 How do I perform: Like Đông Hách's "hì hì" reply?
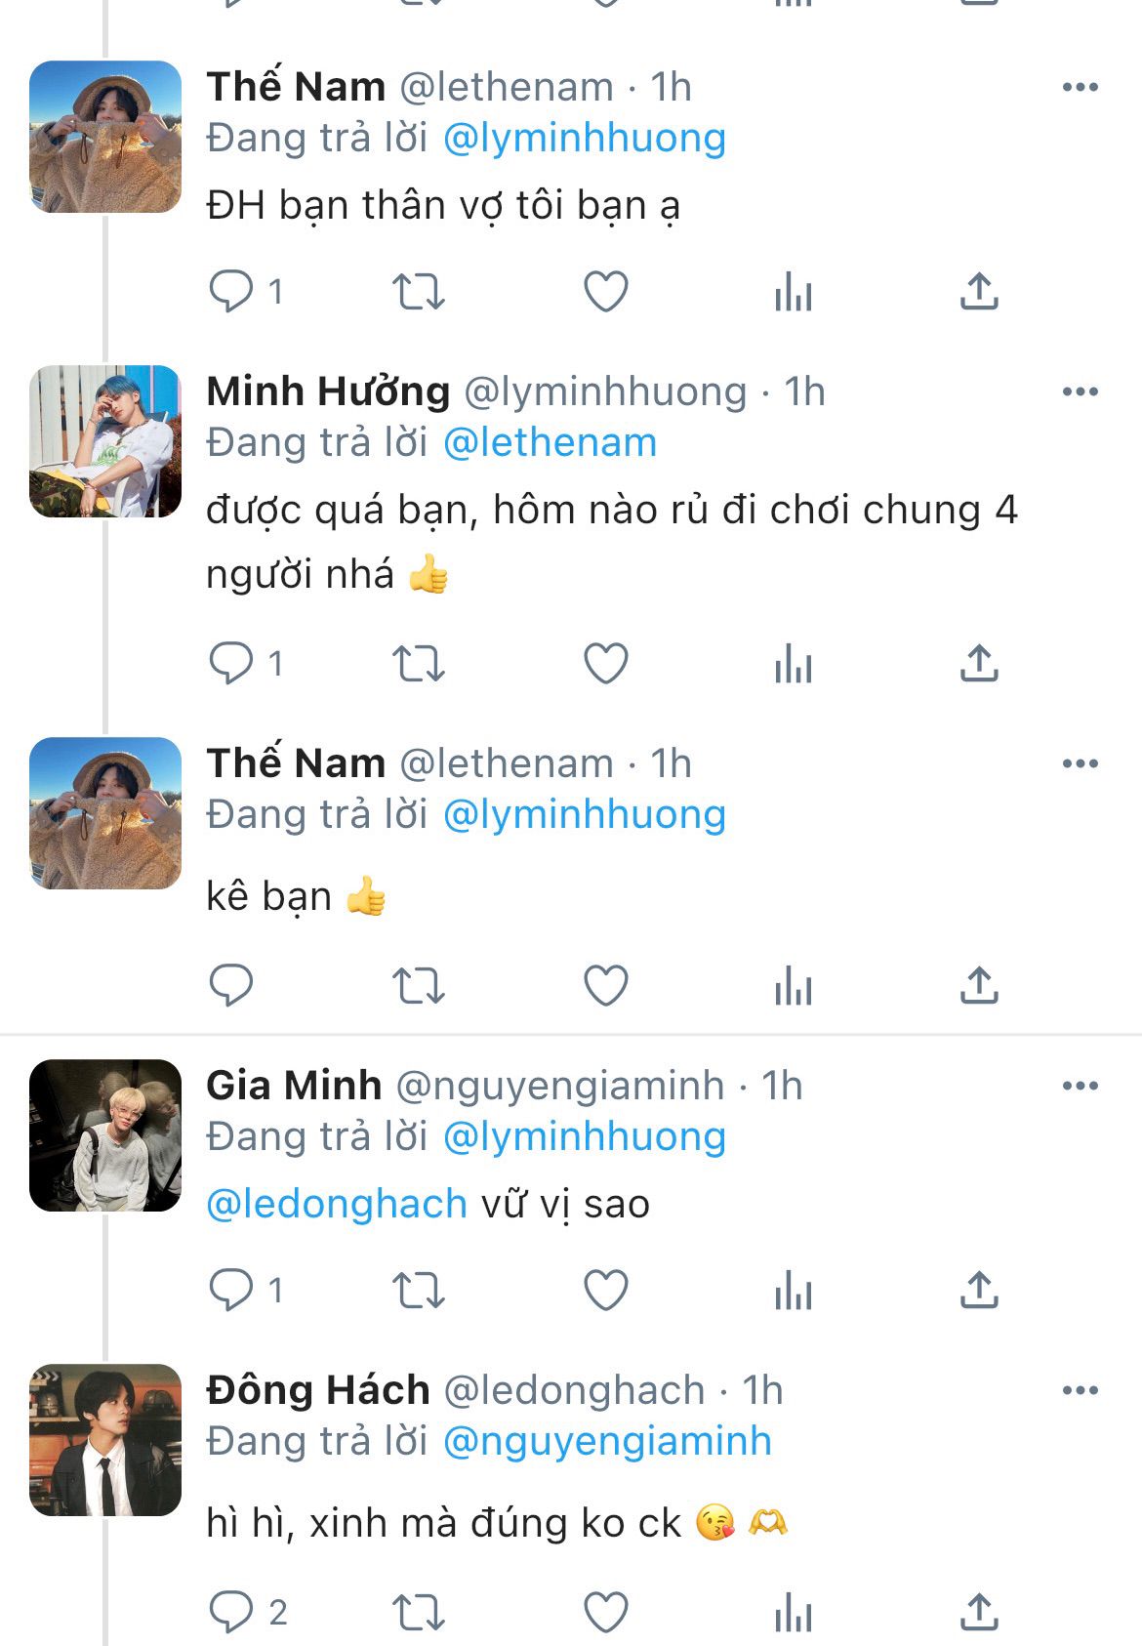coord(605,1612)
